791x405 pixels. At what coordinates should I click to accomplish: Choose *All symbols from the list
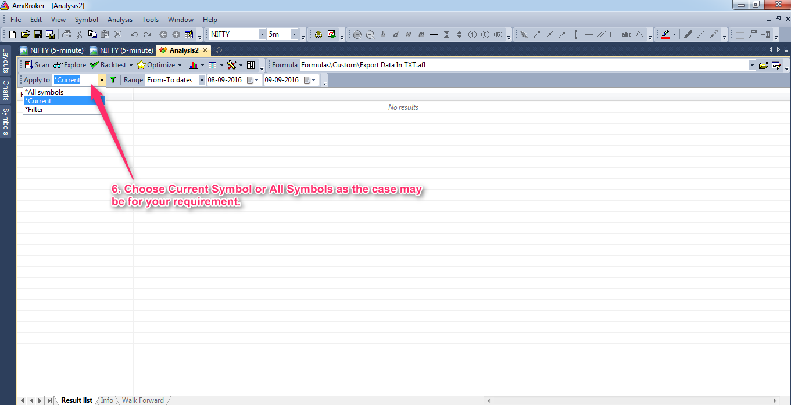[64, 92]
